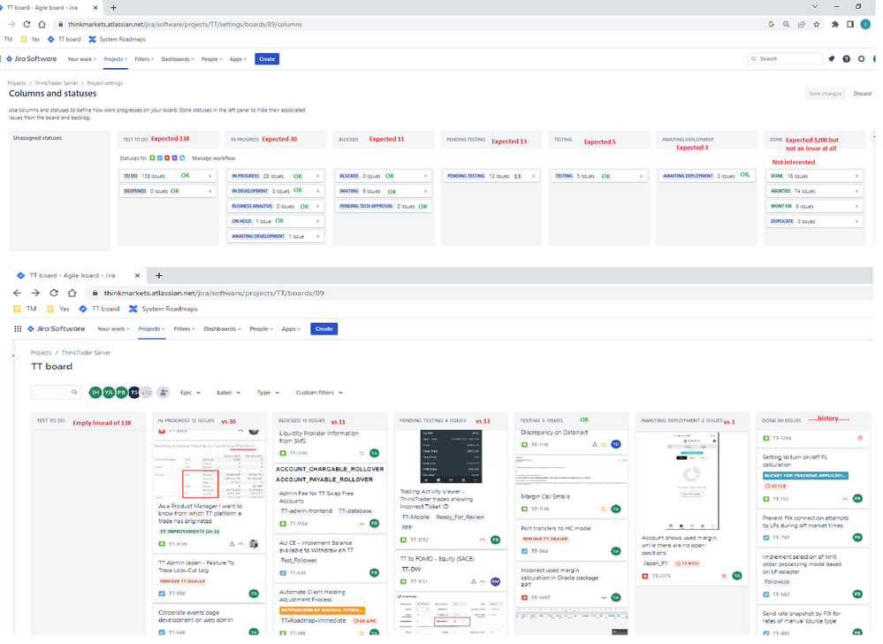Click Discard button

coord(862,94)
